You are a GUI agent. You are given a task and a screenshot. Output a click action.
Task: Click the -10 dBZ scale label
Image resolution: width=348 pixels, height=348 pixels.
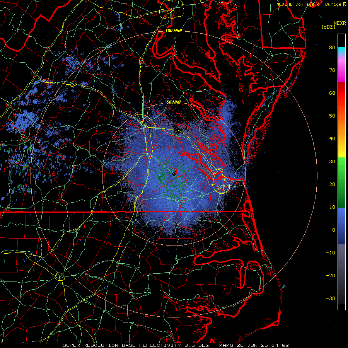[x=331, y=253]
